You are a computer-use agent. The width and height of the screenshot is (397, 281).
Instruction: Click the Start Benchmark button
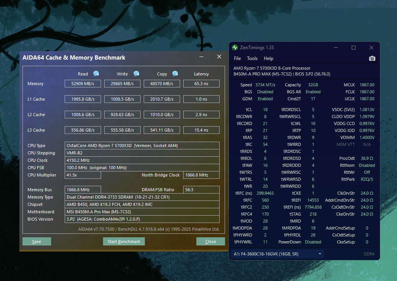[x=124, y=242]
